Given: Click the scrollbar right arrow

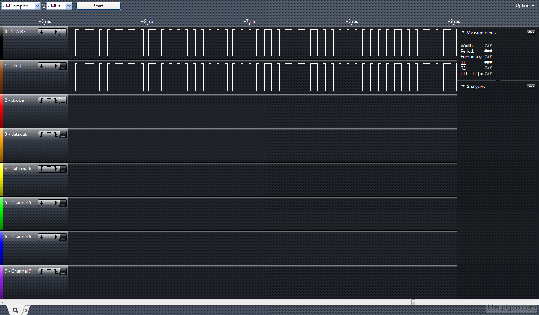Looking at the screenshot, I should click(536, 302).
